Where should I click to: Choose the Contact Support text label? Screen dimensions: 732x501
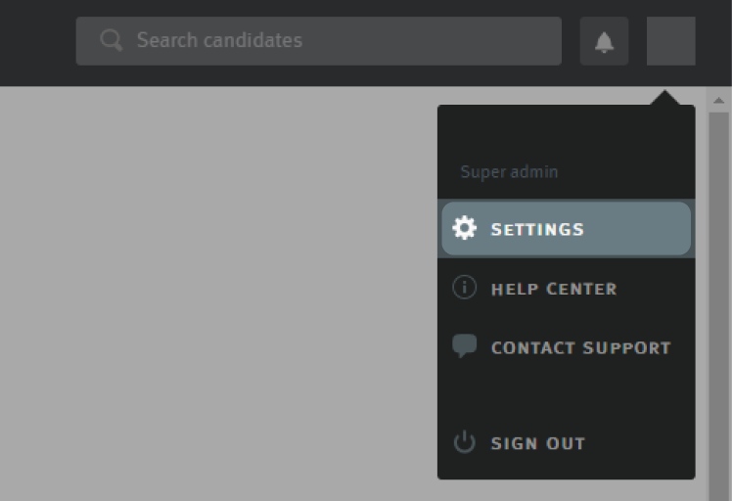580,347
